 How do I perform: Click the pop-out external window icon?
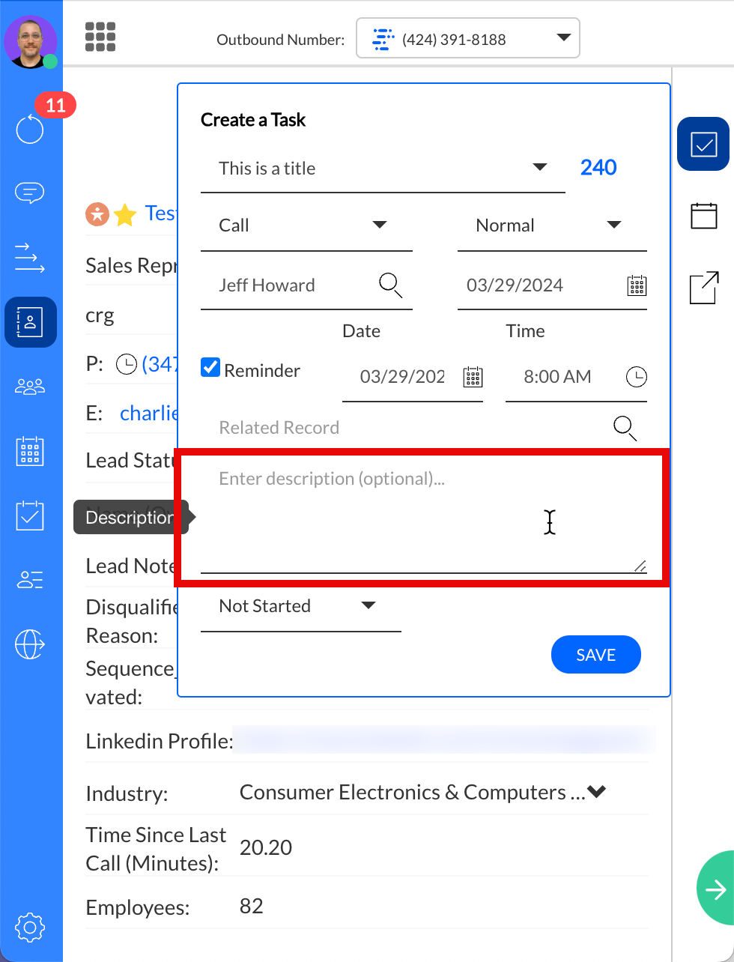(703, 288)
